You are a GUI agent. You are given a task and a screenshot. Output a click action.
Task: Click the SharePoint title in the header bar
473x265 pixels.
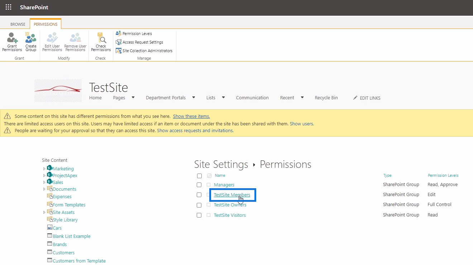coord(34,7)
